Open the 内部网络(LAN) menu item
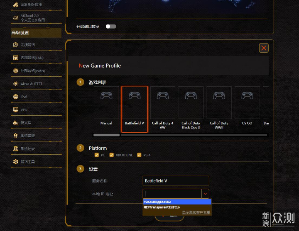The height and width of the screenshot is (231, 299). point(32,58)
